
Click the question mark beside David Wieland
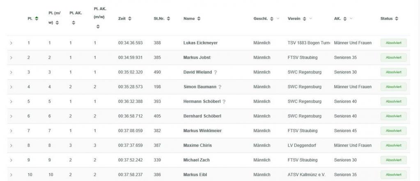216,72
